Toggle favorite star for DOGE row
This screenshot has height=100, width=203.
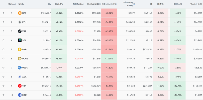4,59
